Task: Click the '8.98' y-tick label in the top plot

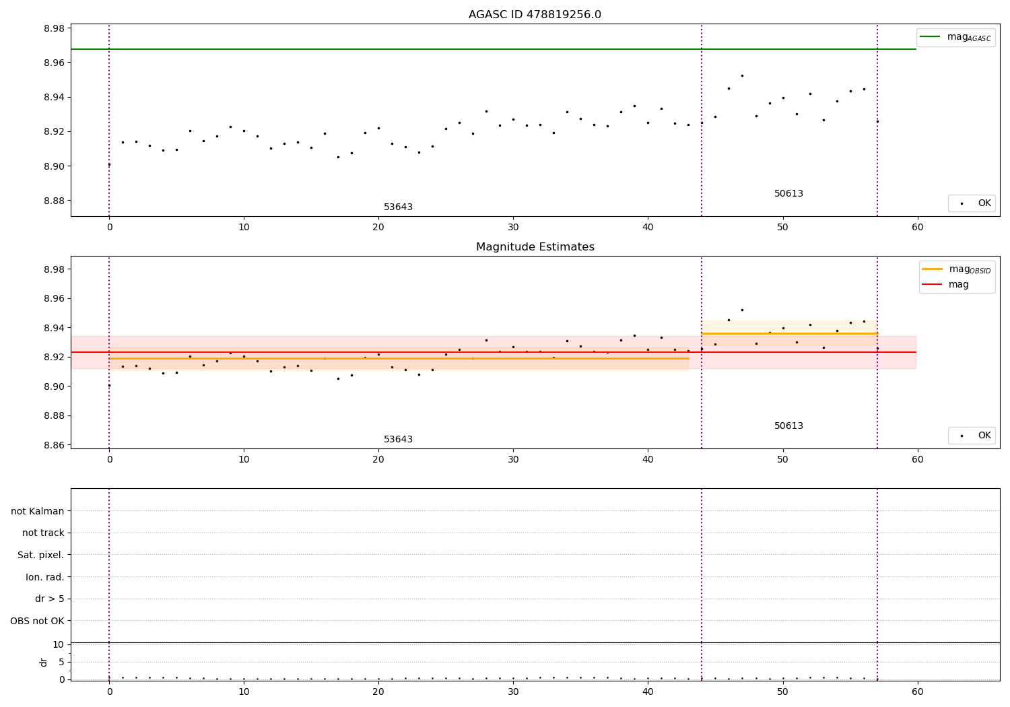Action: pyautogui.click(x=54, y=28)
